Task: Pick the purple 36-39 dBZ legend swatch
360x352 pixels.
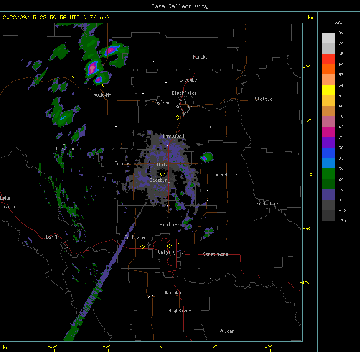Action: (x=328, y=142)
